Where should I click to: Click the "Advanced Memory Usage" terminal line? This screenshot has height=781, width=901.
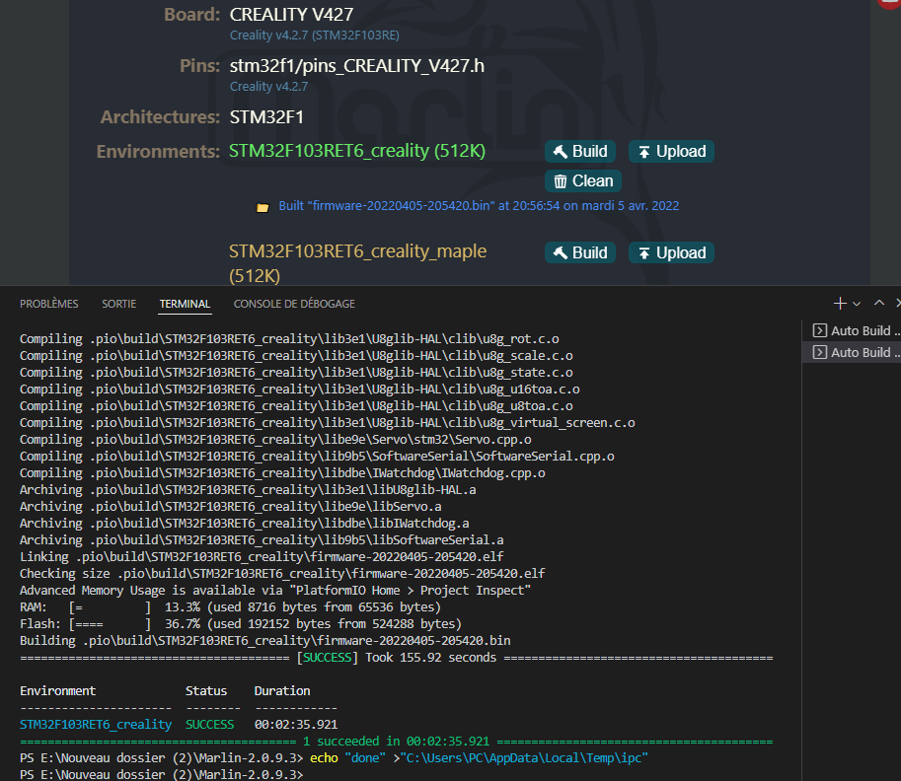[x=275, y=590]
